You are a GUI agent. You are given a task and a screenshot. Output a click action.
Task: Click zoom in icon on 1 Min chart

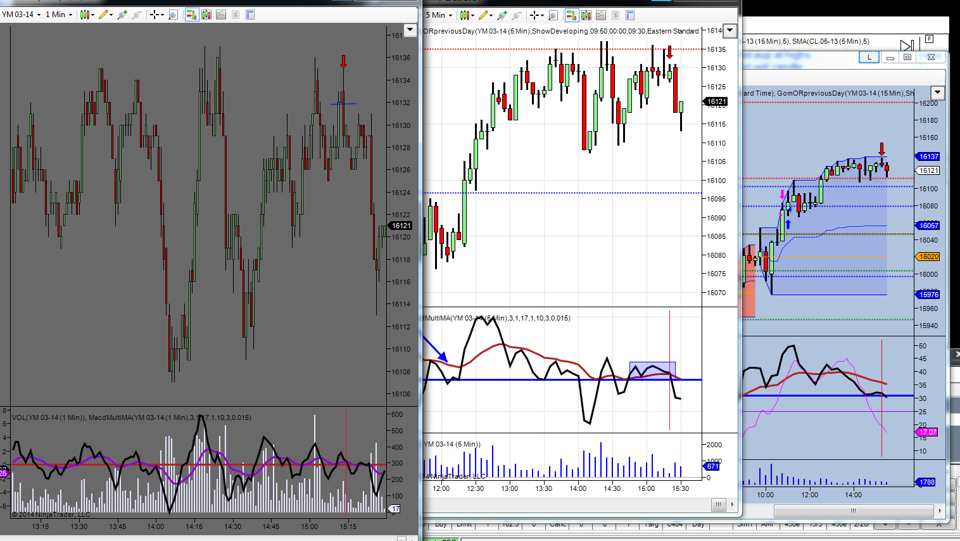pyautogui.click(x=122, y=15)
